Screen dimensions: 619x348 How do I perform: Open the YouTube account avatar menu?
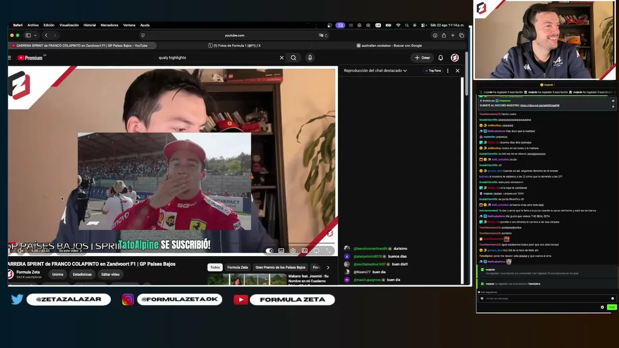[x=455, y=58]
